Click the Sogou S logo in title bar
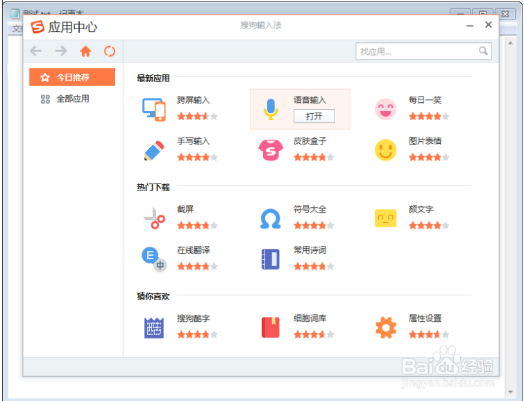Viewport: 524px width, 401px height. coord(37,27)
